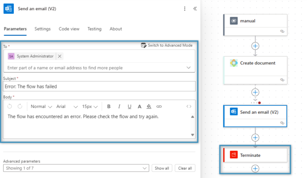Select the Bold formatting icon in Body toolbar
The height and width of the screenshot is (178, 307).
(x=109, y=106)
